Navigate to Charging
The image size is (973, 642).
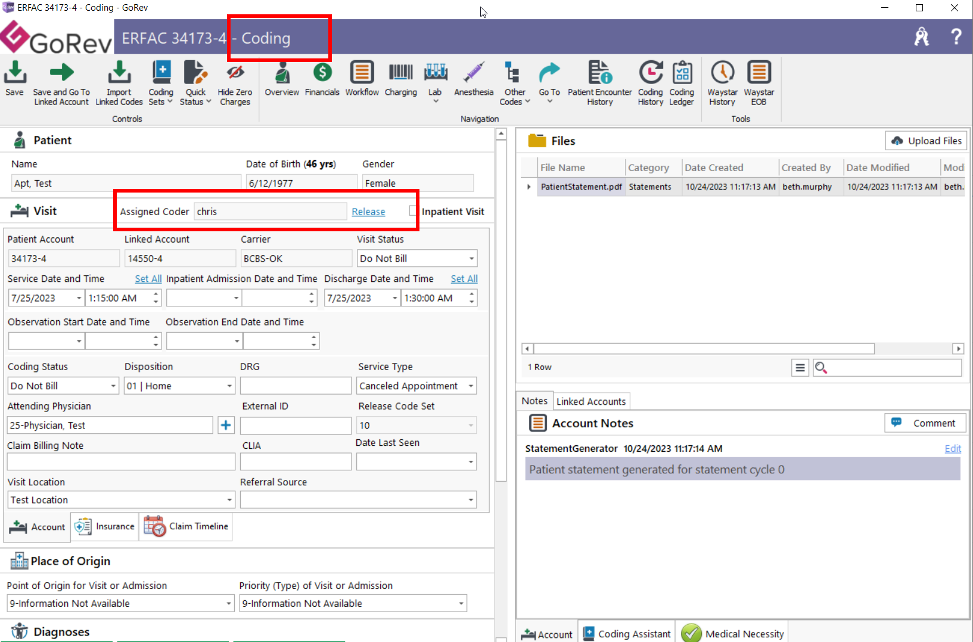400,79
